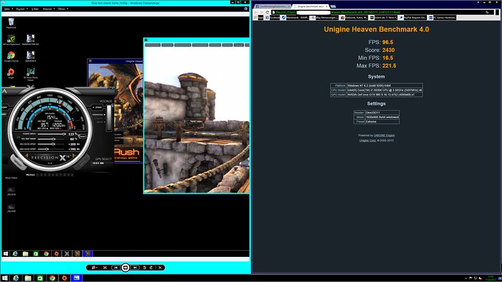Click the FPS value 96.5
The height and width of the screenshot is (282, 502).
(387, 42)
